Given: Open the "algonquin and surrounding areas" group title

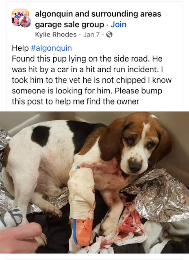Looking at the screenshot, I should coord(98,14).
